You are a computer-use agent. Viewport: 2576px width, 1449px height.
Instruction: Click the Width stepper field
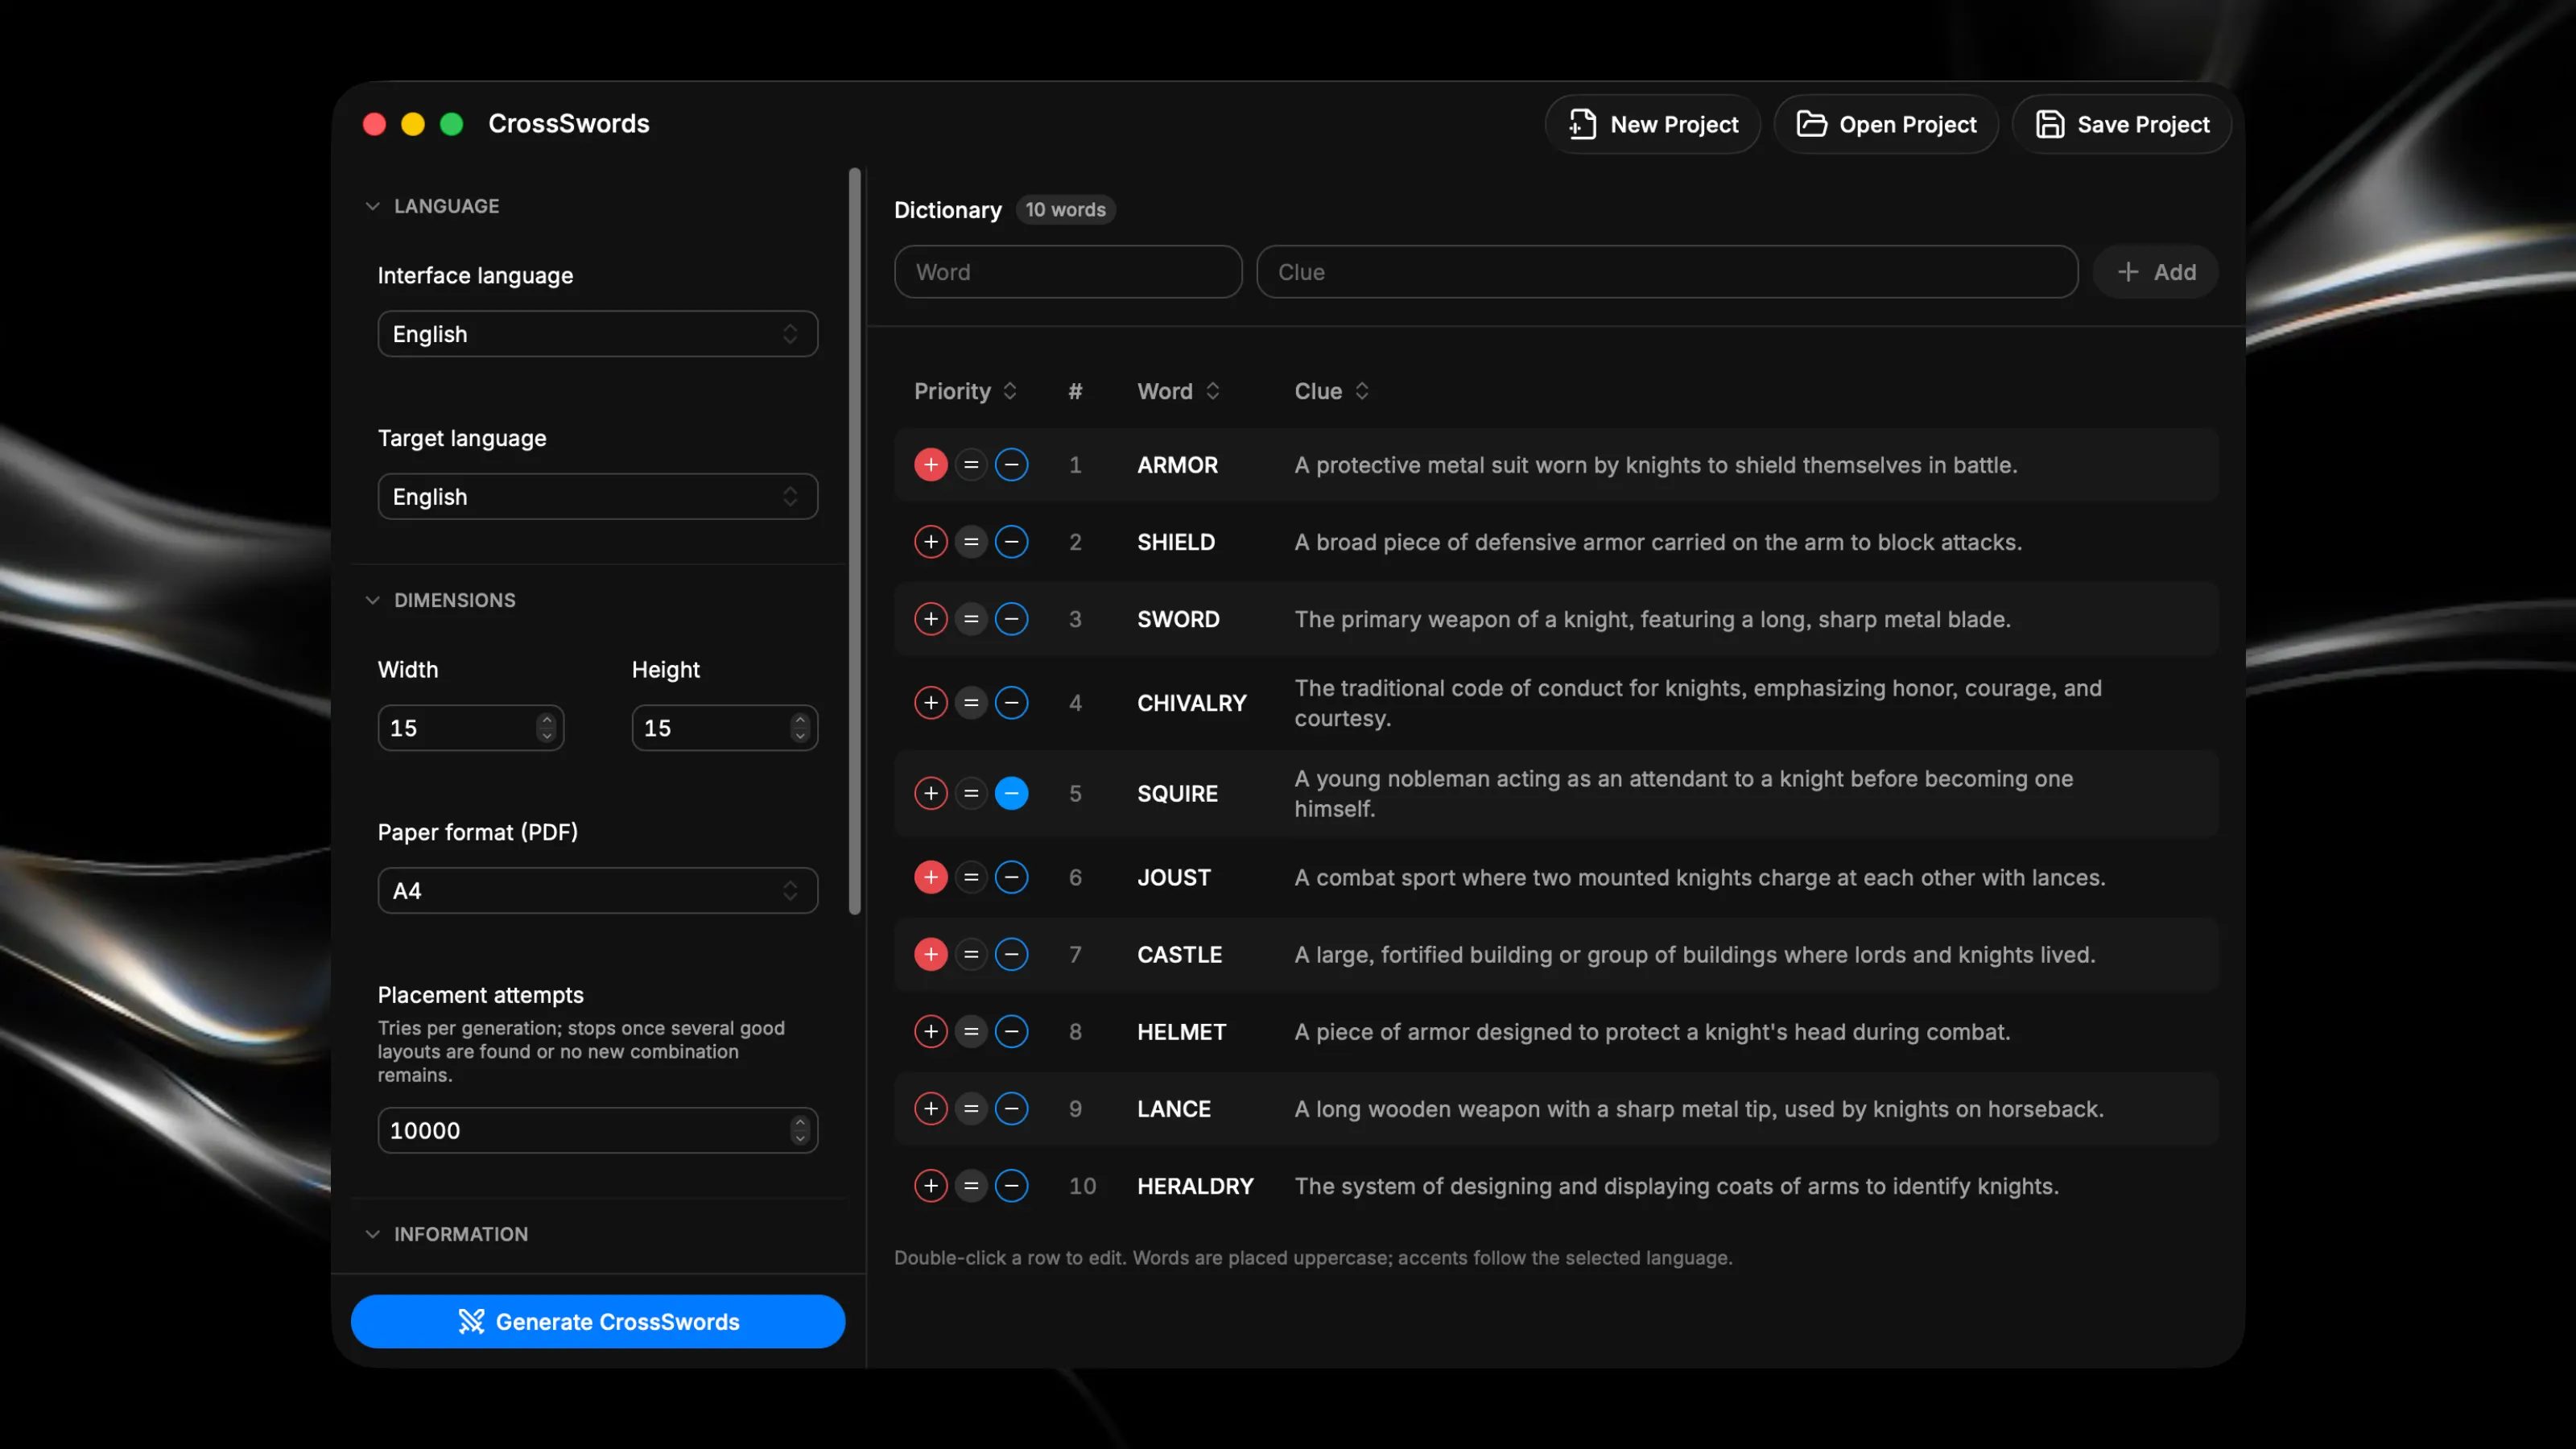coord(470,728)
